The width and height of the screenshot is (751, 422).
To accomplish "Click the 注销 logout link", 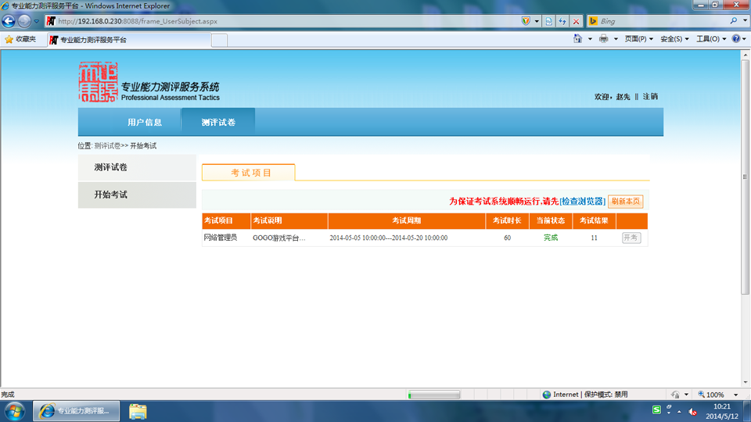I will (650, 97).
